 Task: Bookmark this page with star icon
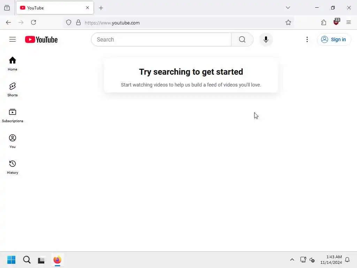(288, 22)
